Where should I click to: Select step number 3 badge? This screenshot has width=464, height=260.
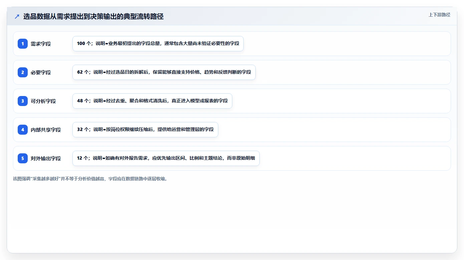23,101
